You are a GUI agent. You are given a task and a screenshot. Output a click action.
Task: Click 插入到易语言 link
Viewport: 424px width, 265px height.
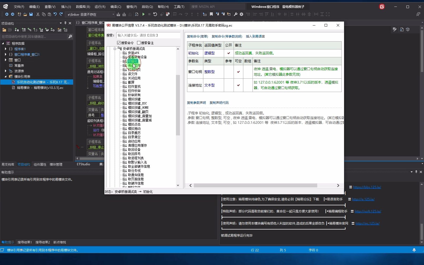point(255,37)
